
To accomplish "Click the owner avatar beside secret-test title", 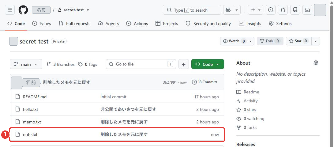I will coord(14,41).
